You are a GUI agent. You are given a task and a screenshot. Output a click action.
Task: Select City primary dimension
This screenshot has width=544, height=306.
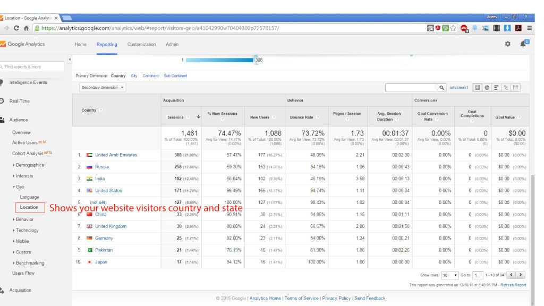click(134, 76)
